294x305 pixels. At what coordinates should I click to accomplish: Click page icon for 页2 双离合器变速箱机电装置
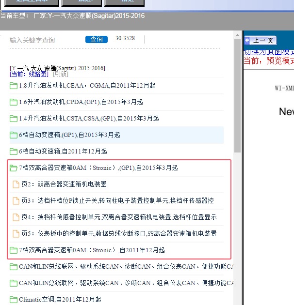point(16,184)
